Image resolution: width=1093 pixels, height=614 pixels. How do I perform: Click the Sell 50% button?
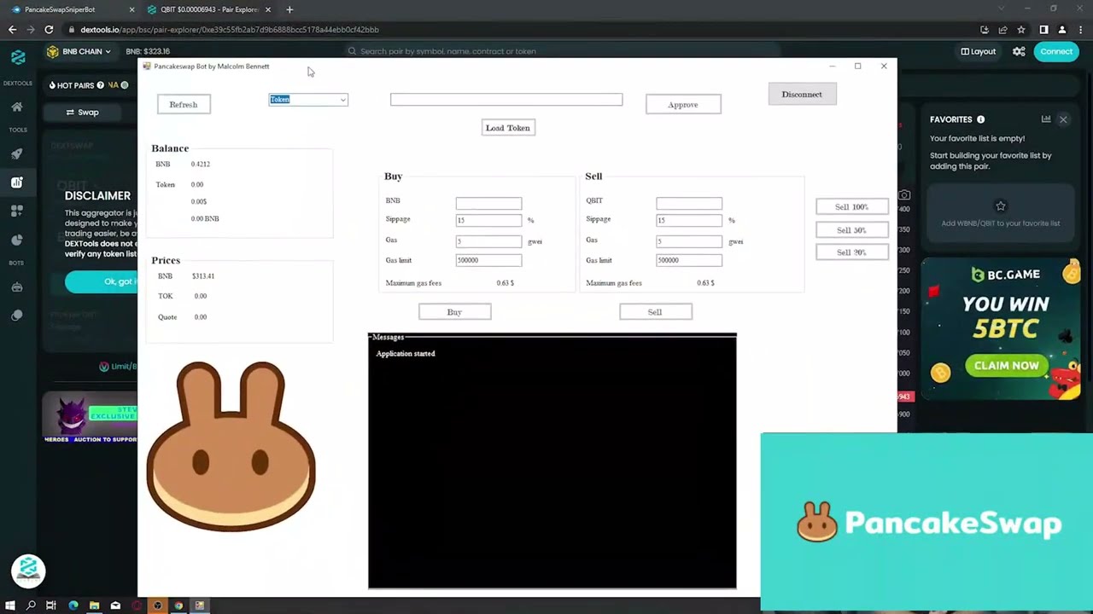(851, 229)
